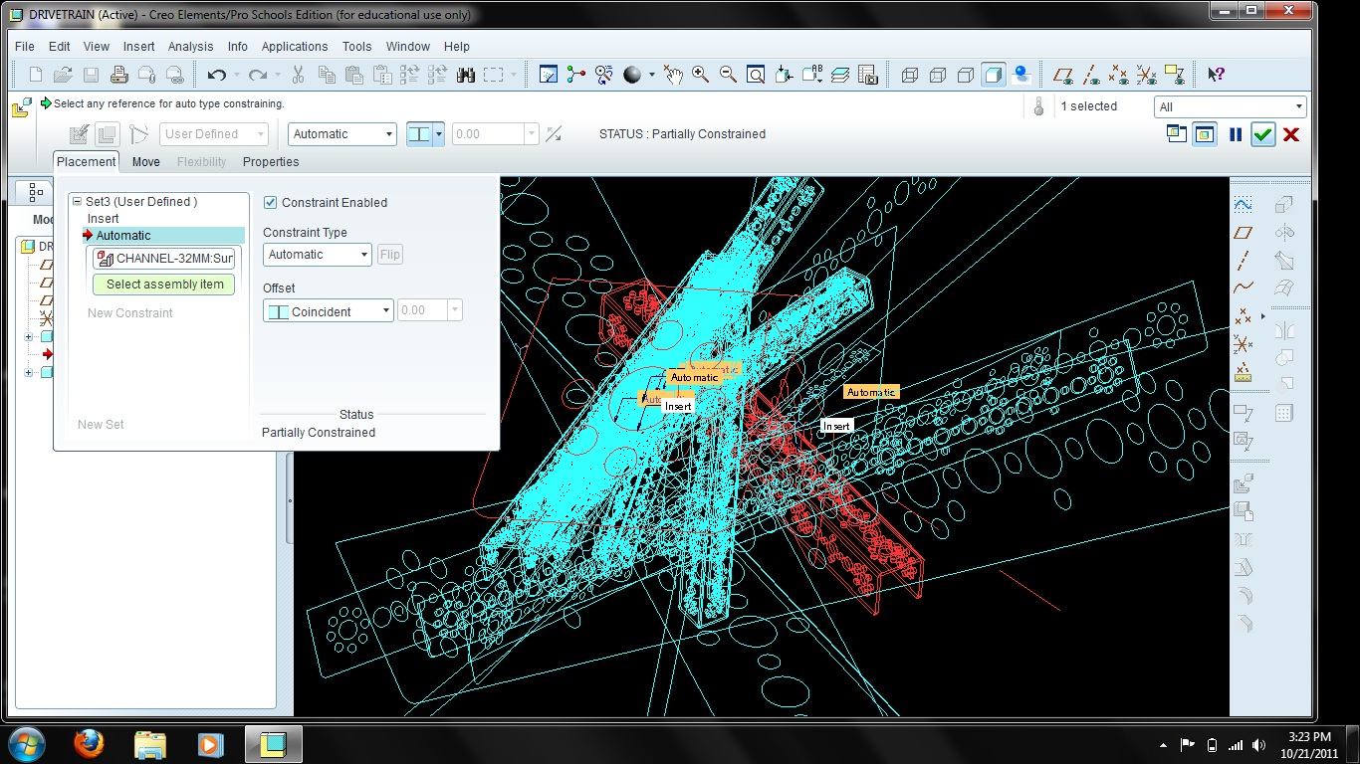Select the Insert constraint in Set3
This screenshot has width=1360, height=764.
pos(103,219)
